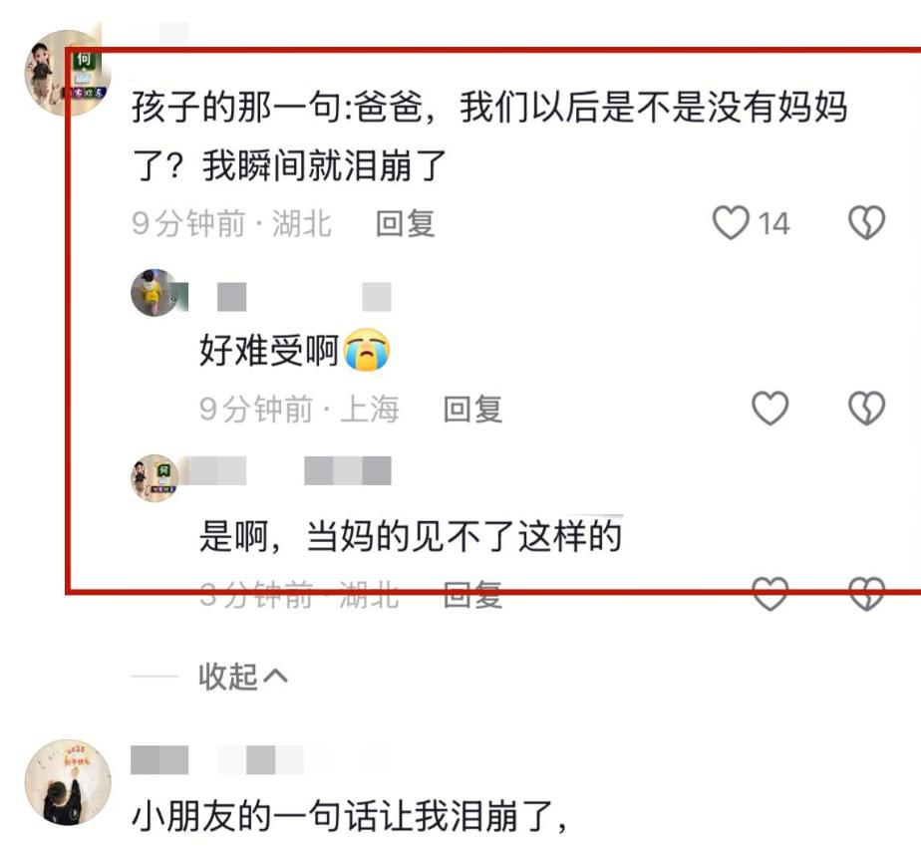Open avatar of 小朋友的一句话 commenter
Screen dimensions: 921x852
68,782
